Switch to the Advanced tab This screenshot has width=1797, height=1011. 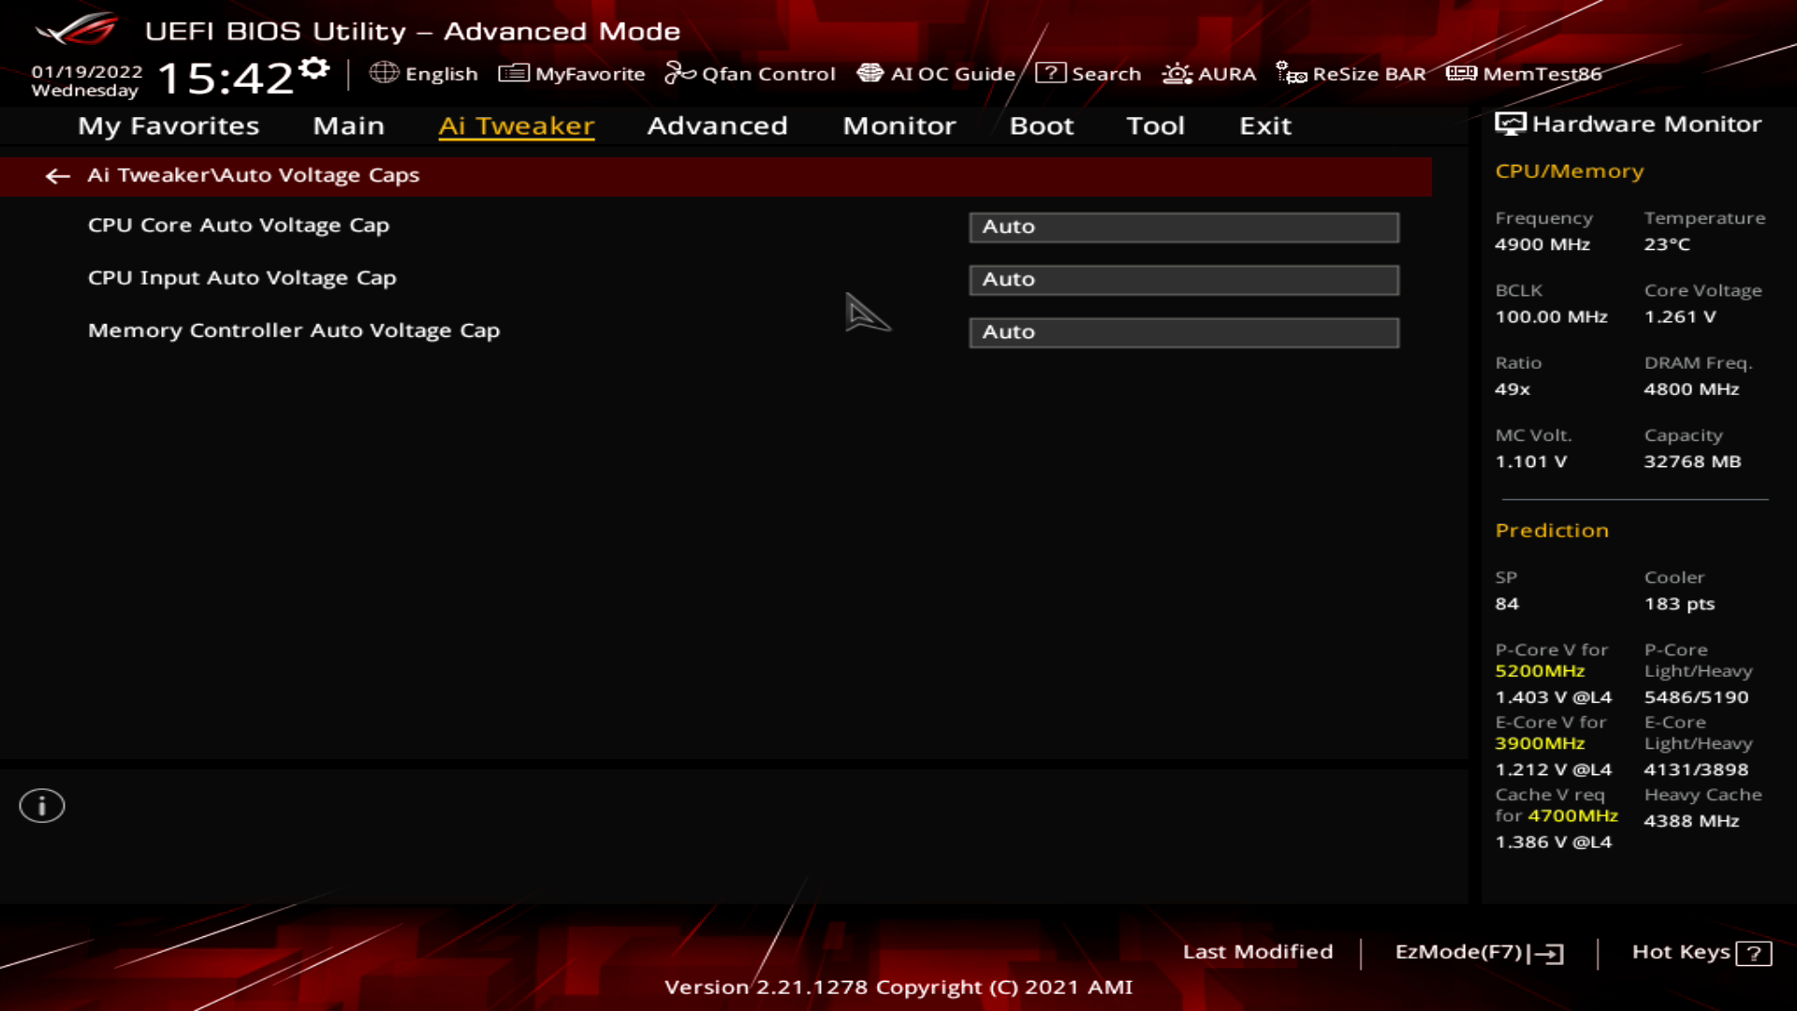click(717, 125)
